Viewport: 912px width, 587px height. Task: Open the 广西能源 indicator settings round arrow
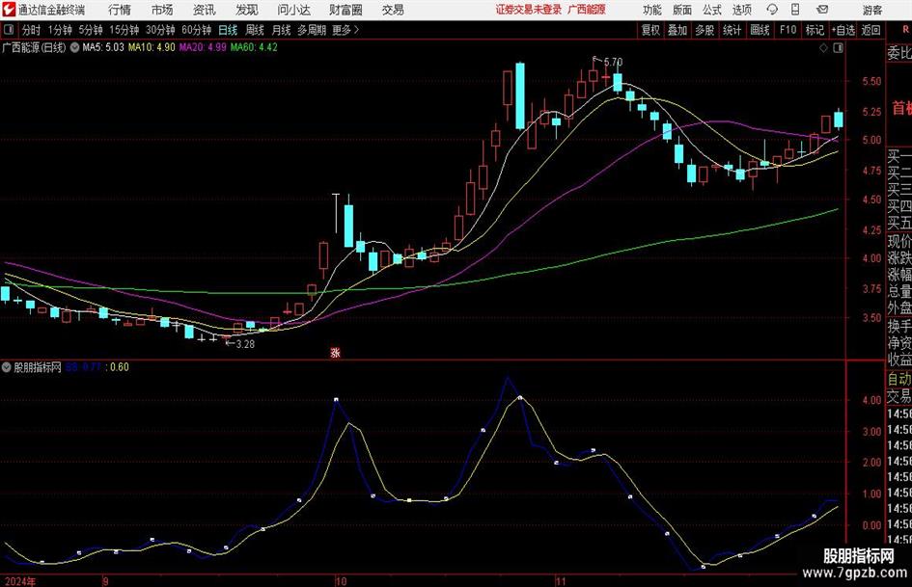(x=75, y=47)
